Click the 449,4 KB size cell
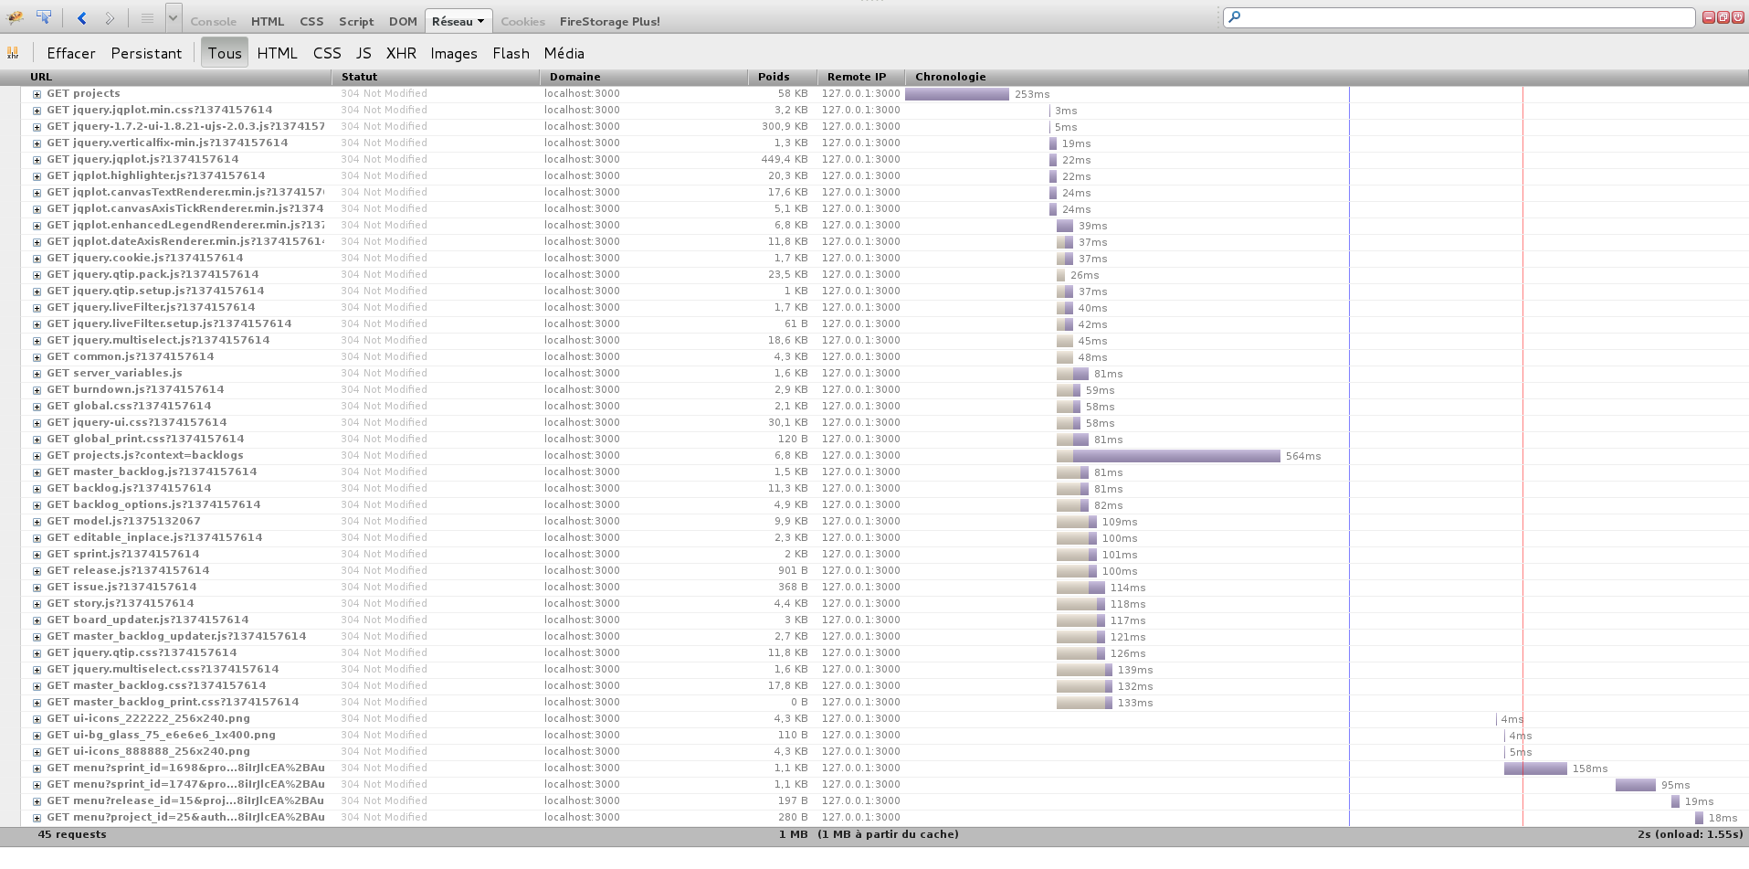The height and width of the screenshot is (869, 1749). (784, 159)
